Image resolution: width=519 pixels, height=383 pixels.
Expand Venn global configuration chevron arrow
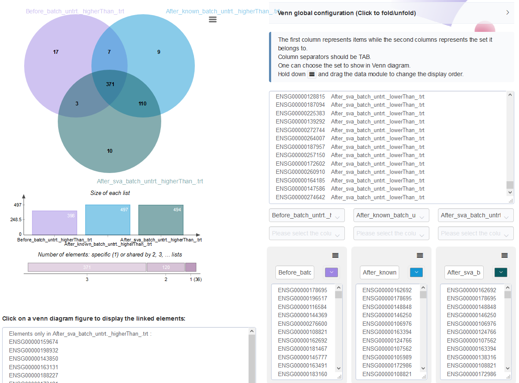(x=508, y=13)
